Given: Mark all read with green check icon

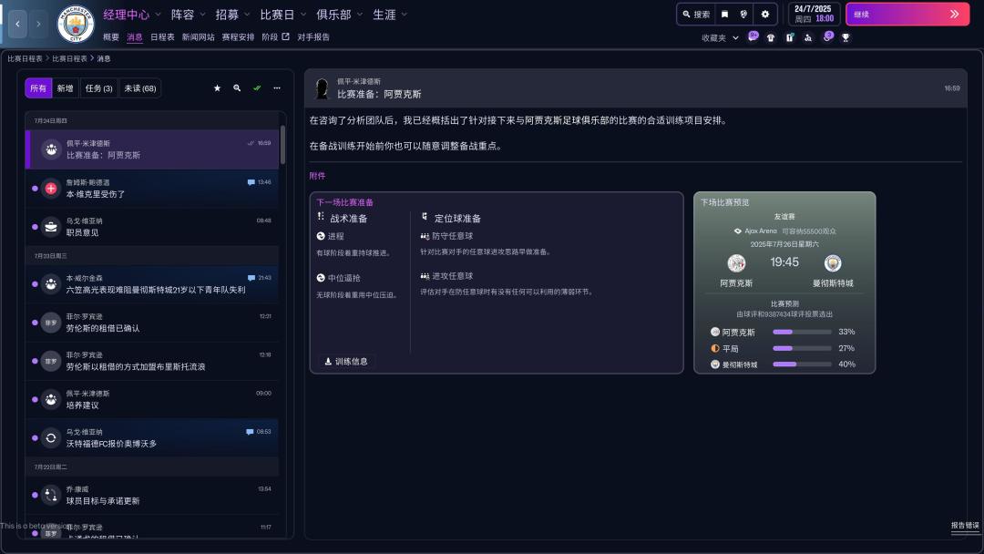Looking at the screenshot, I should pyautogui.click(x=257, y=88).
